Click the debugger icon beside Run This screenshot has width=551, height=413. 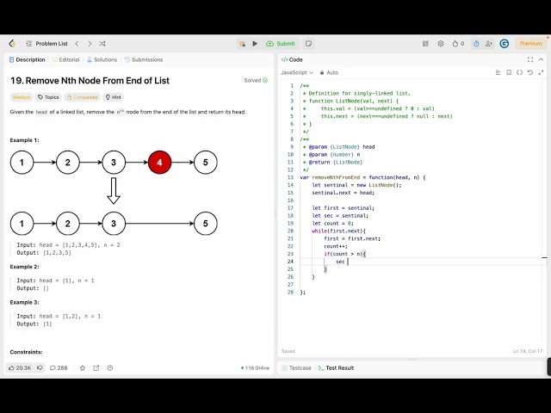click(242, 44)
